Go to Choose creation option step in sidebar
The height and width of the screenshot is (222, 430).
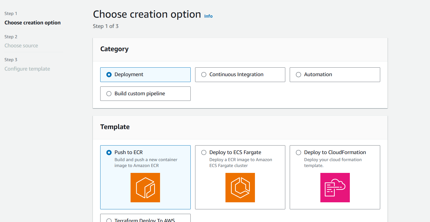pos(33,23)
